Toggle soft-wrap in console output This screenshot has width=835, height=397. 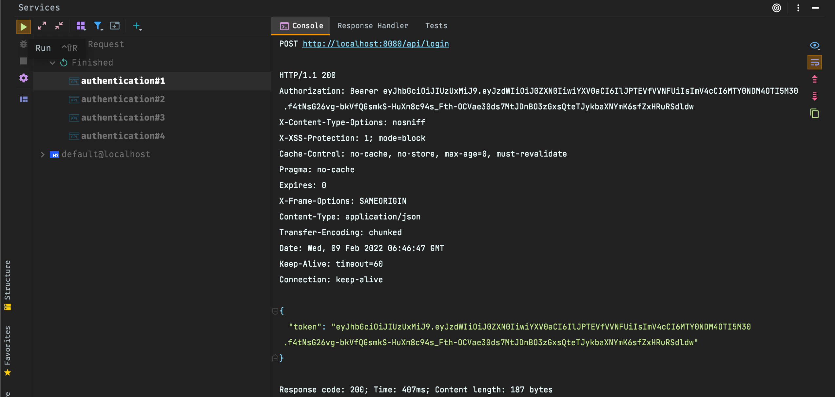(x=814, y=62)
